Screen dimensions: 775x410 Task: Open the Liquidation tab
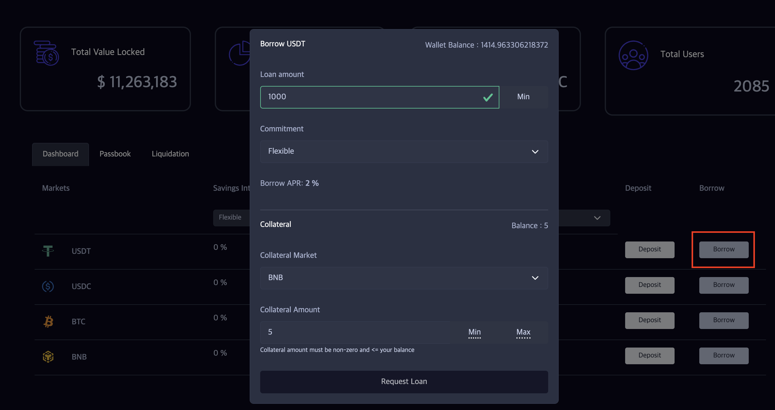[x=170, y=154]
